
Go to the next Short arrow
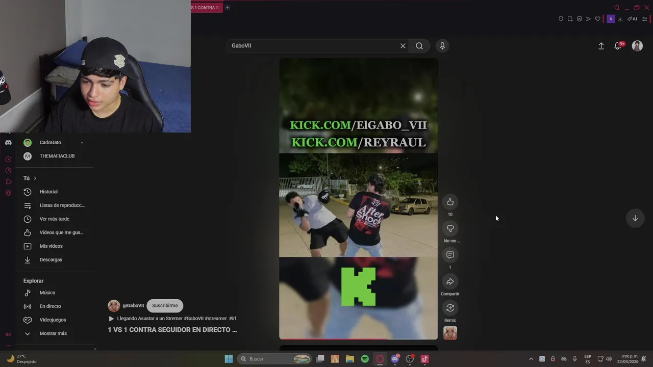coord(635,218)
